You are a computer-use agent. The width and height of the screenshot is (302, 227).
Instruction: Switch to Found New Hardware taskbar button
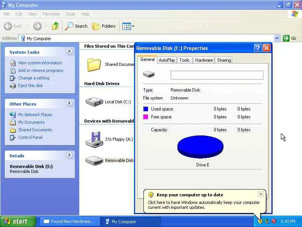click(x=70, y=222)
